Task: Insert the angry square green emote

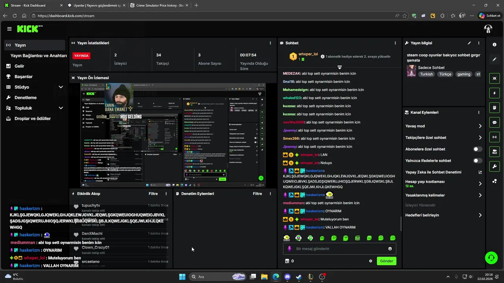Action: (x=358, y=238)
